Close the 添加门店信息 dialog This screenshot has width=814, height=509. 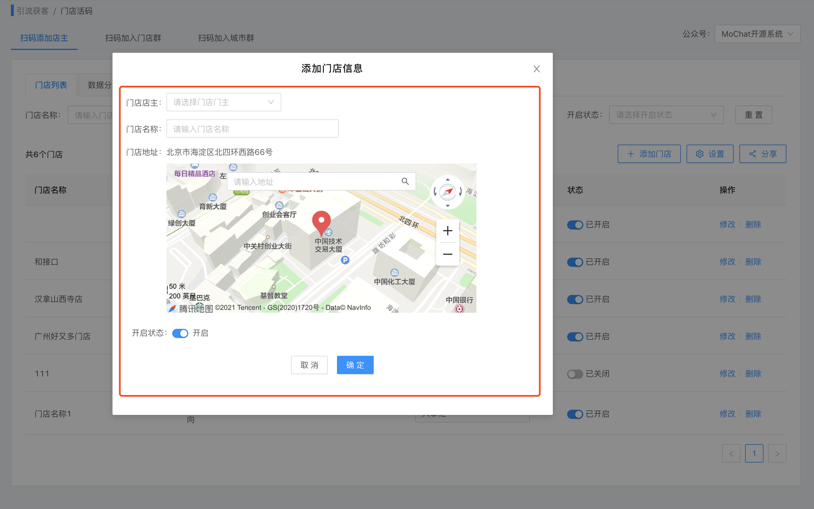(x=536, y=69)
